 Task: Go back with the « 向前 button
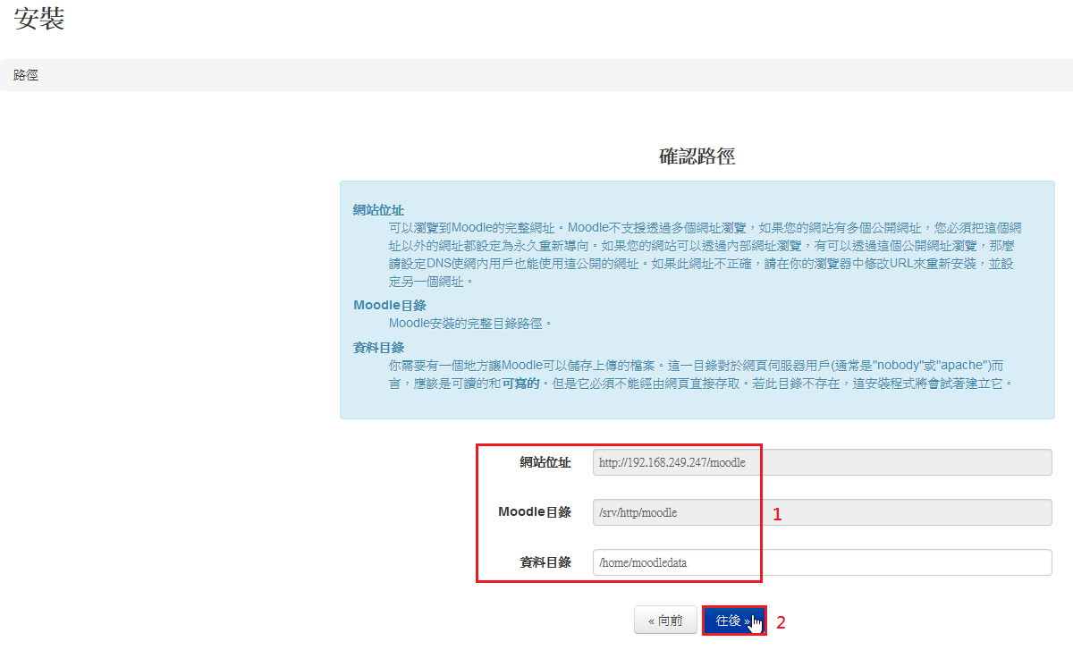pos(665,620)
